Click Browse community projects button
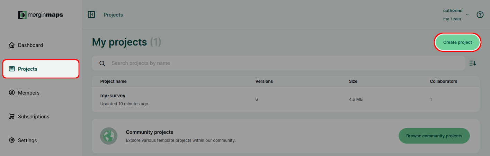Screen dimensions: 490x156 (434, 136)
